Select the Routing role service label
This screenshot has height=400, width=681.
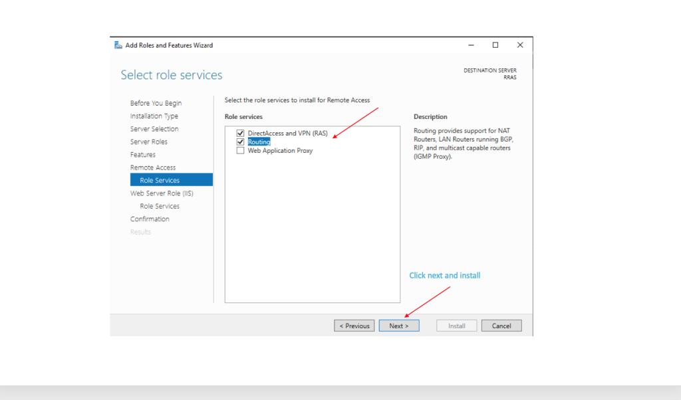tap(259, 142)
